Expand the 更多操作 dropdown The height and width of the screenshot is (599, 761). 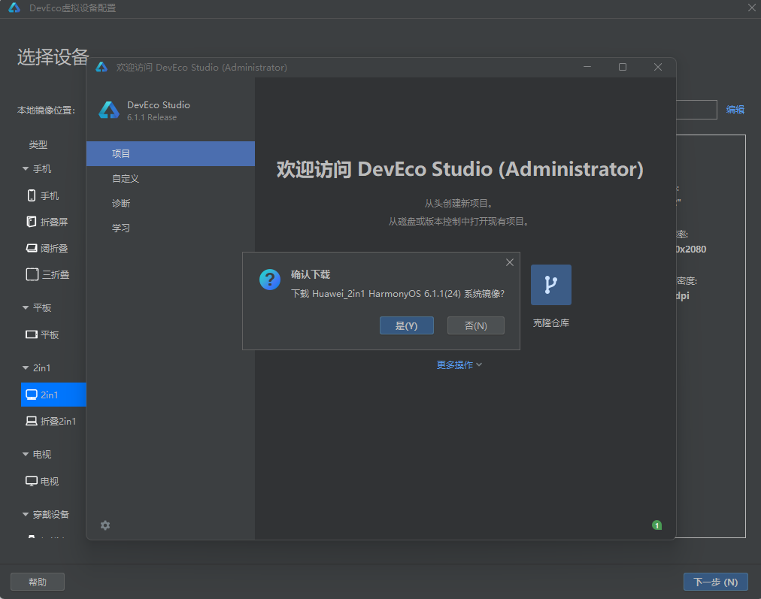click(x=459, y=365)
